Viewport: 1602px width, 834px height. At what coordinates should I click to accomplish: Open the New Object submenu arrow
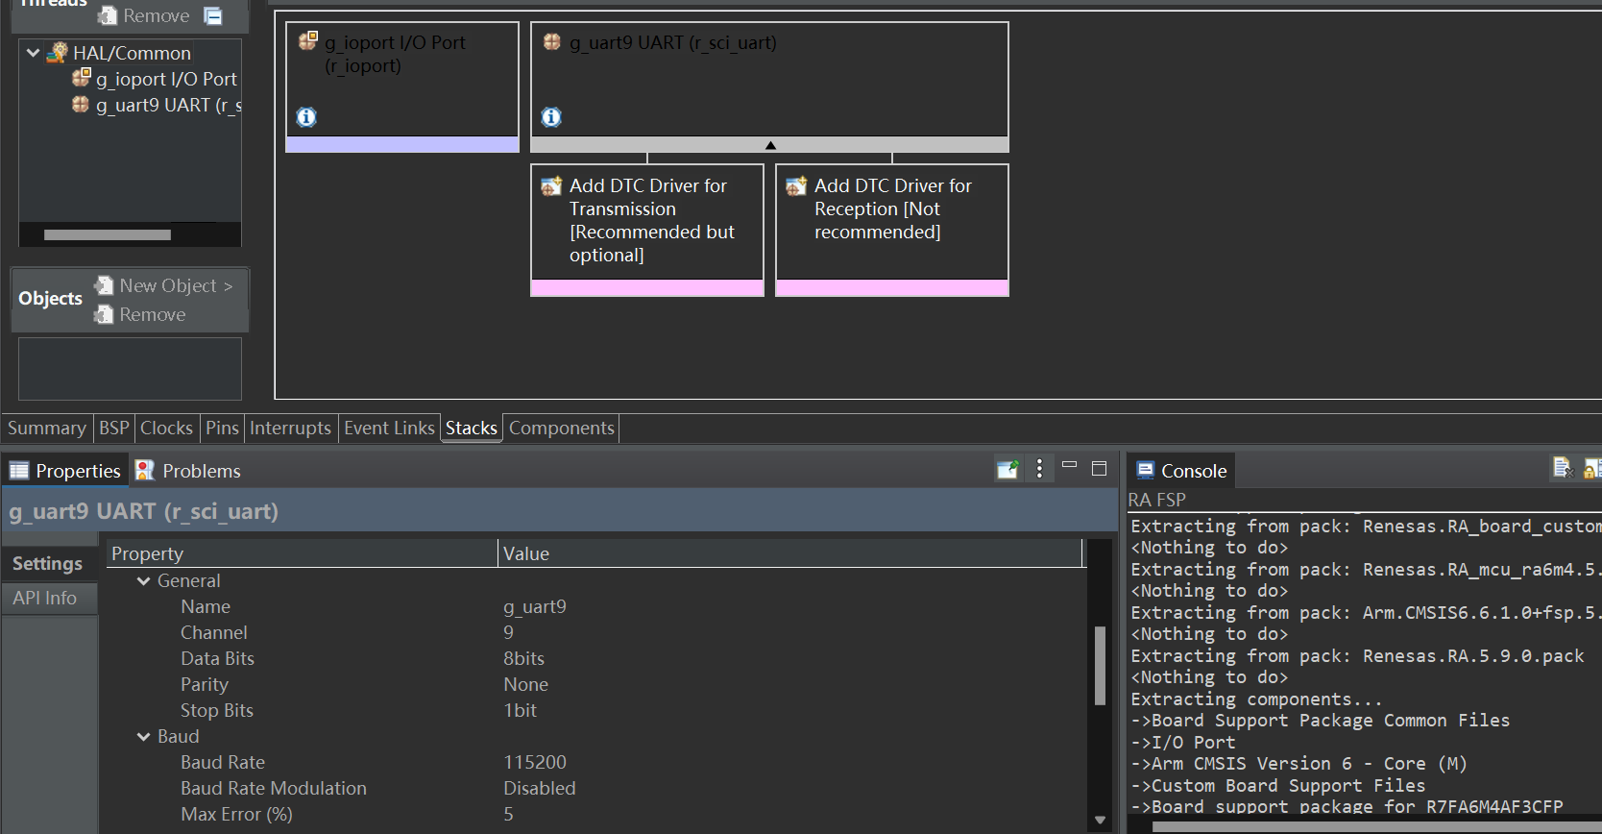[228, 286]
